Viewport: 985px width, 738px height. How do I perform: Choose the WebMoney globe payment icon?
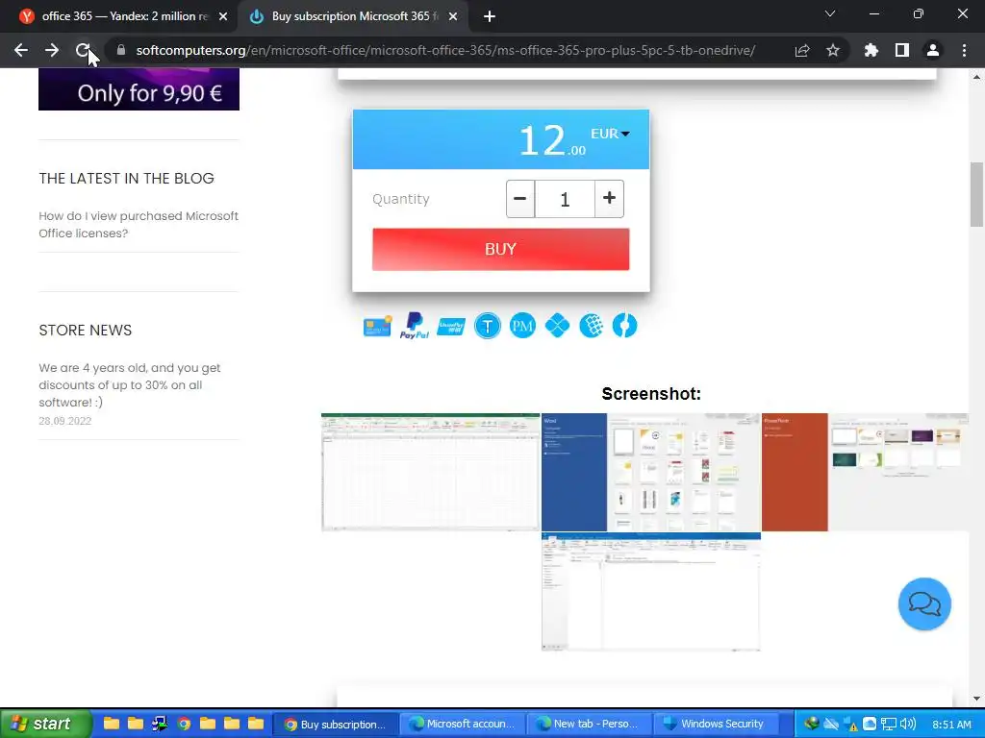pyautogui.click(x=592, y=326)
